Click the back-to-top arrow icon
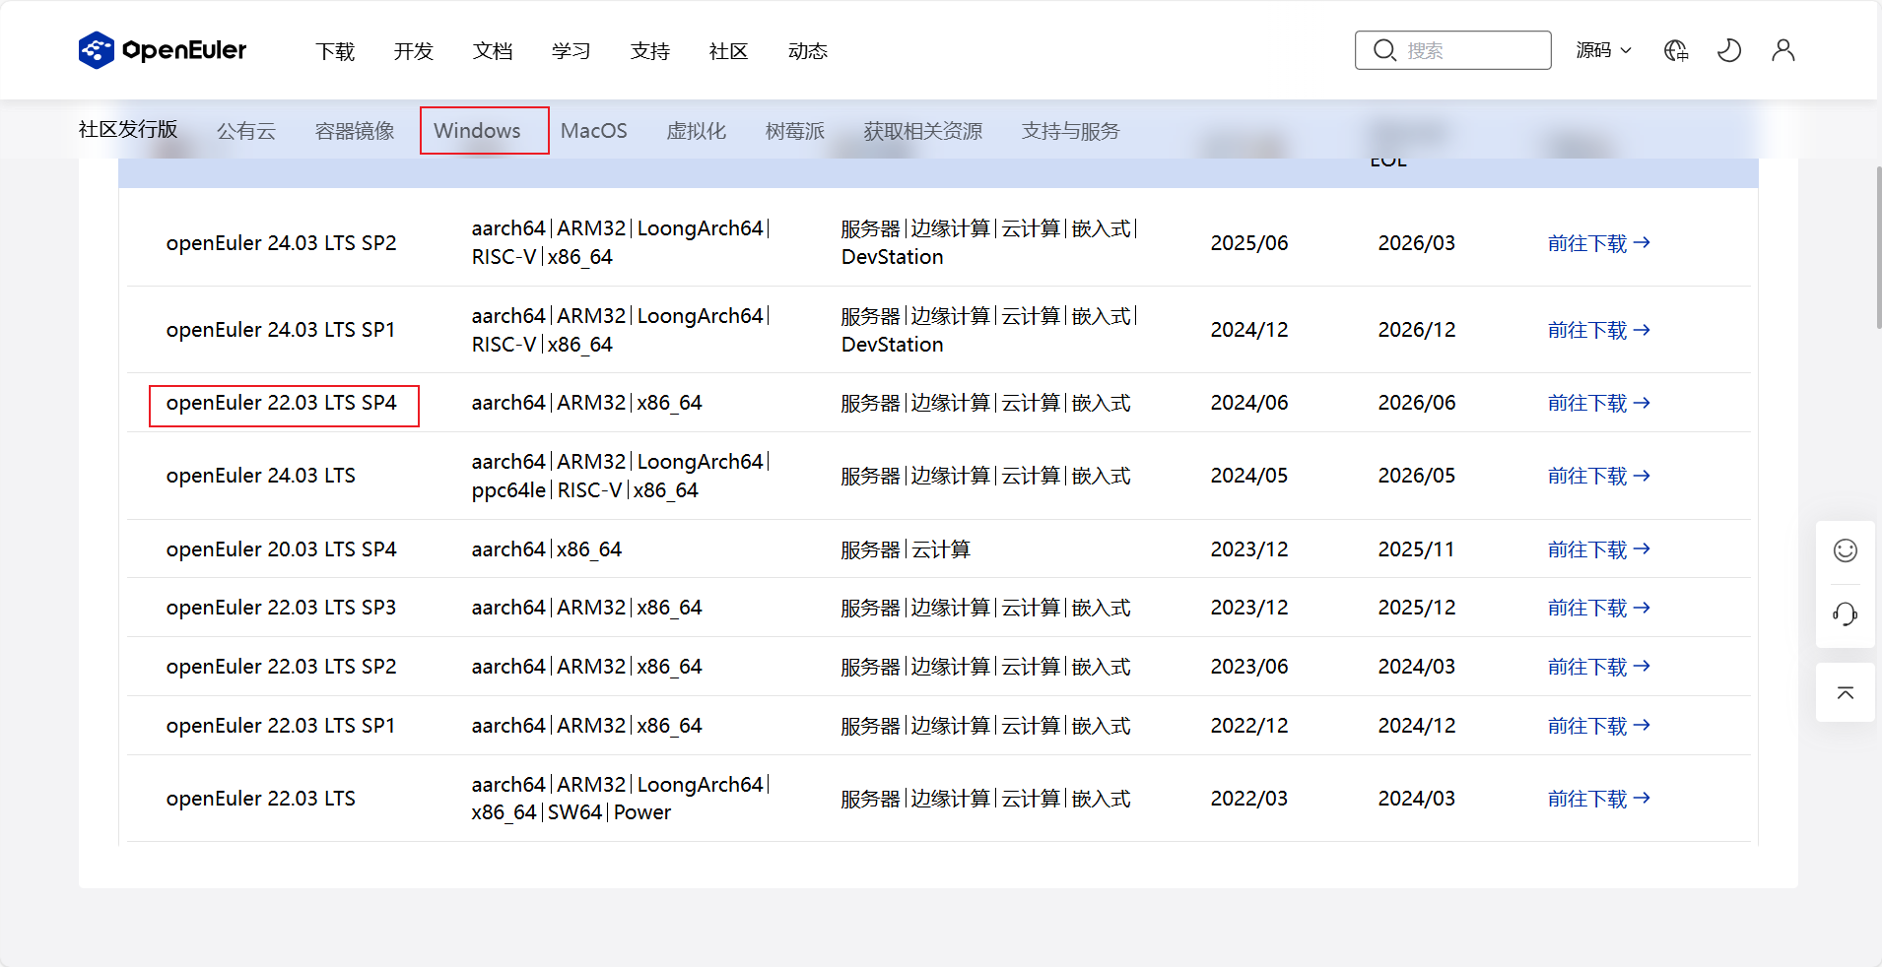Viewport: 1882px width, 967px height. tap(1846, 693)
